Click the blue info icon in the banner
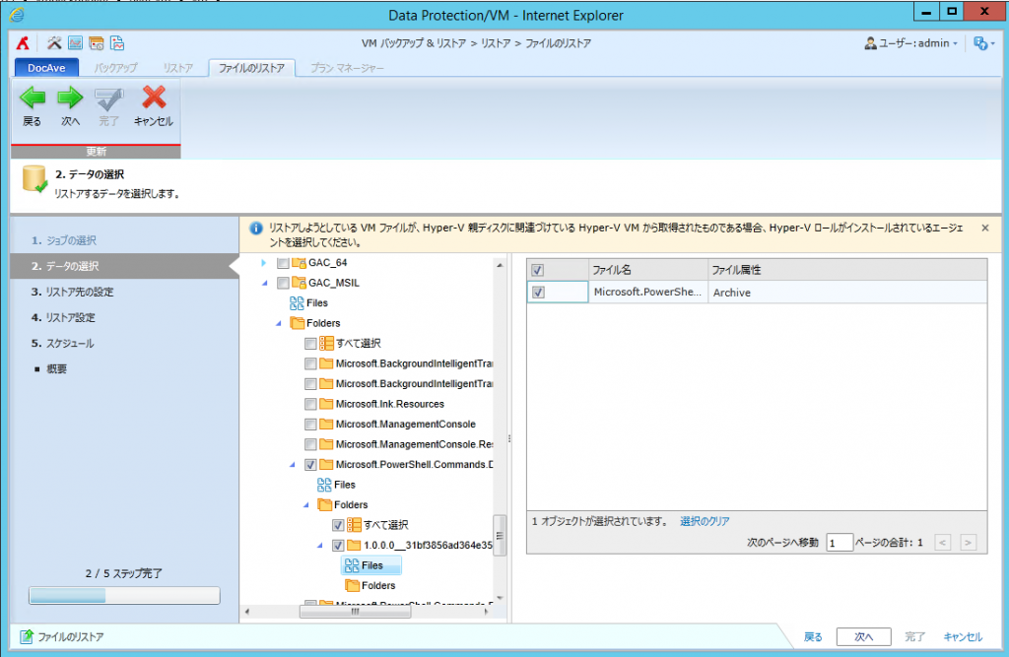Viewport: 1009px width, 657px height. point(256,229)
